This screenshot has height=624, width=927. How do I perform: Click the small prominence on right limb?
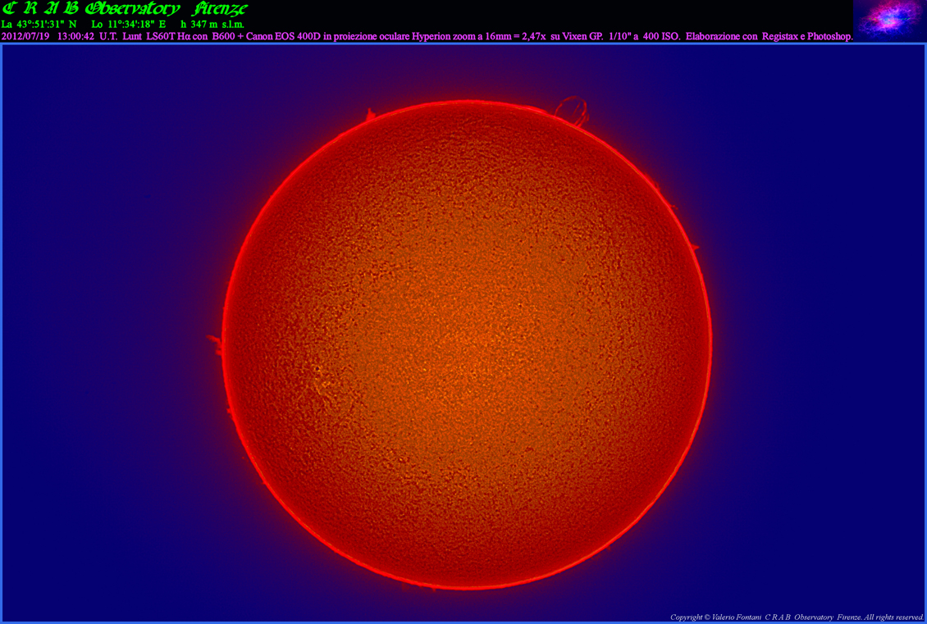coord(694,247)
